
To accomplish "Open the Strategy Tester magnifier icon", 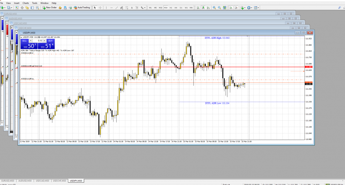I will [37, 8].
